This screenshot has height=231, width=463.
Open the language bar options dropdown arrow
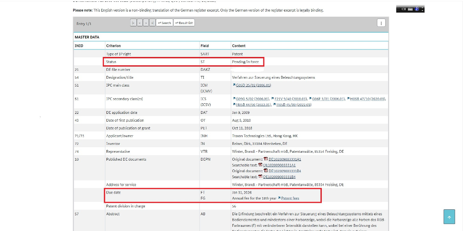421,10
